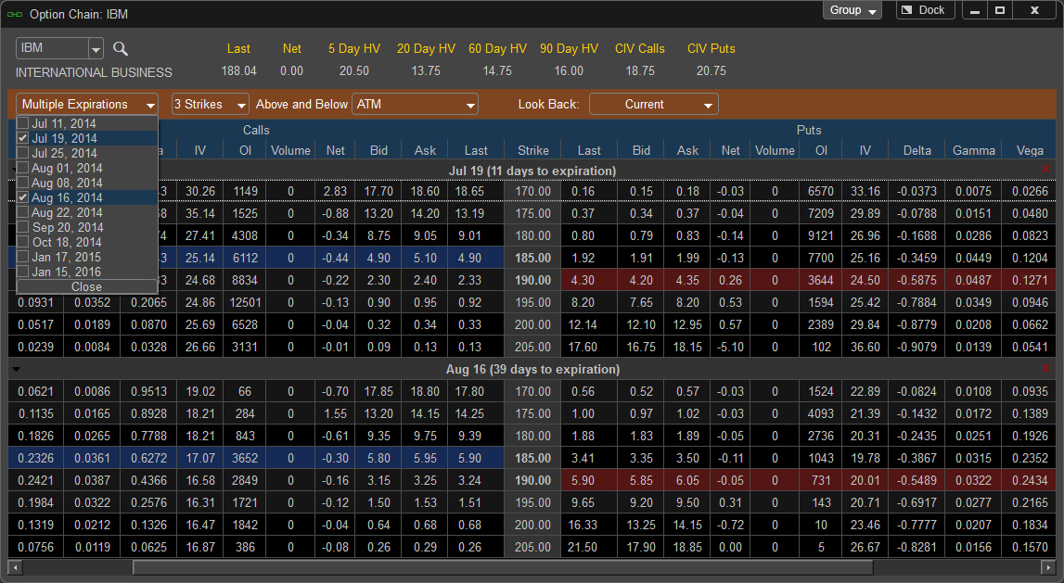Open the Multiple Expirations dropdown
This screenshot has width=1064, height=583.
coord(87,105)
